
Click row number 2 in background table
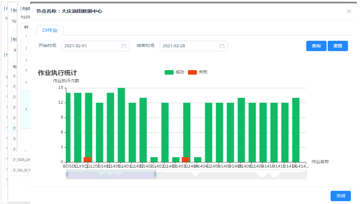pyautogui.click(x=26, y=48)
